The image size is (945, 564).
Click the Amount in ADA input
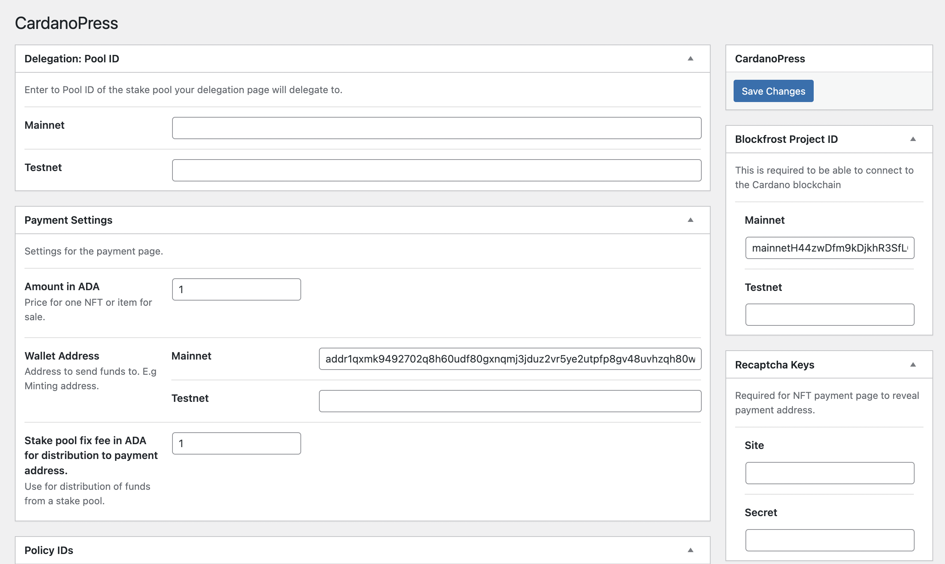click(x=236, y=289)
